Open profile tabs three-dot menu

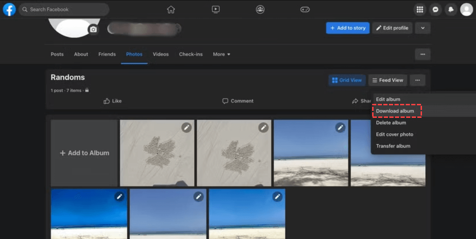click(422, 55)
